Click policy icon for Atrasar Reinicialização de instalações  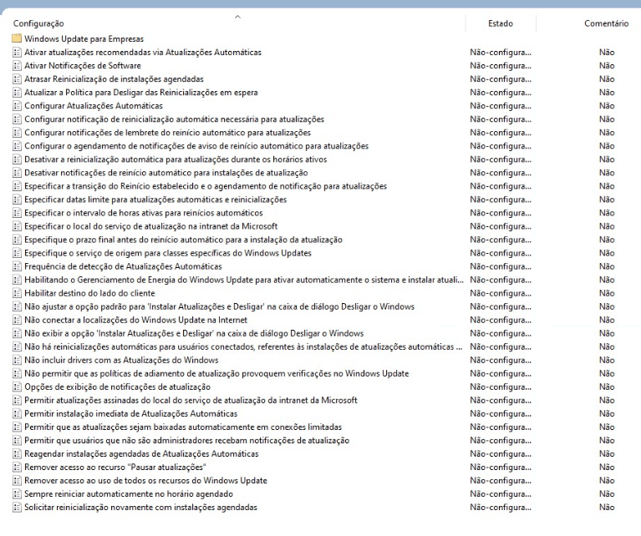tap(17, 78)
